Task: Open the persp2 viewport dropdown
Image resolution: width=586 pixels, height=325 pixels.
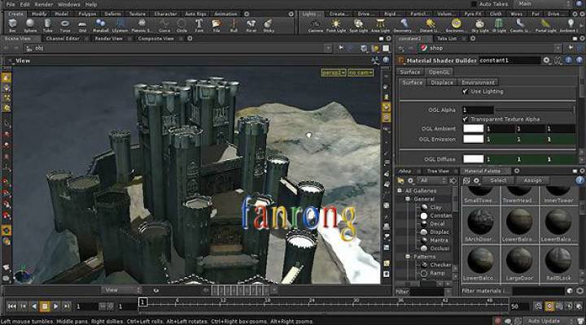Action: 332,73
